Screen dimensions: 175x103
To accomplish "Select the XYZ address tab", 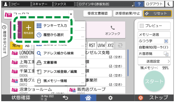I will click(110, 45).
